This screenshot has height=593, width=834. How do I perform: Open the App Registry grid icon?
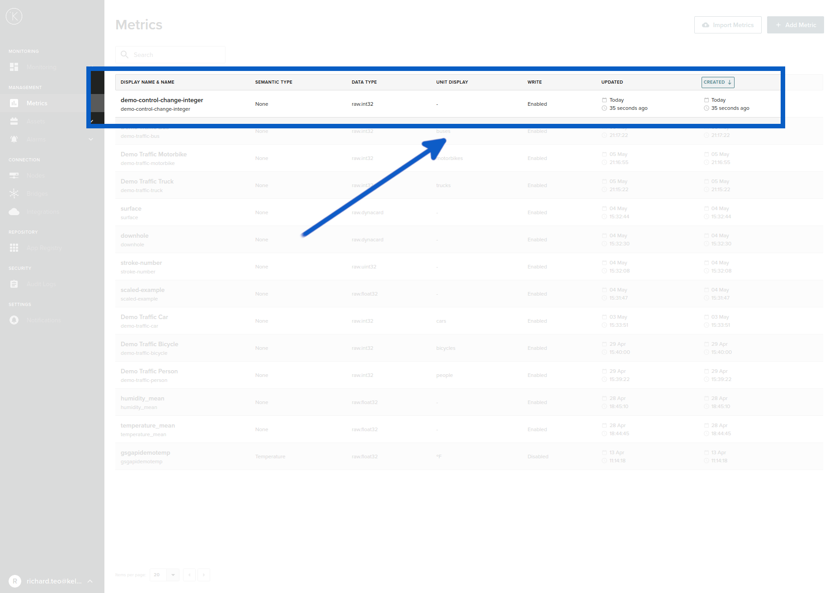(14, 248)
